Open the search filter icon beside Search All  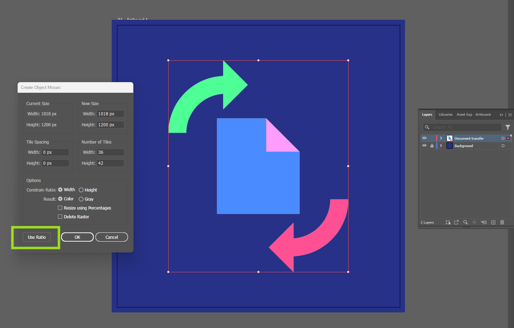pos(508,127)
